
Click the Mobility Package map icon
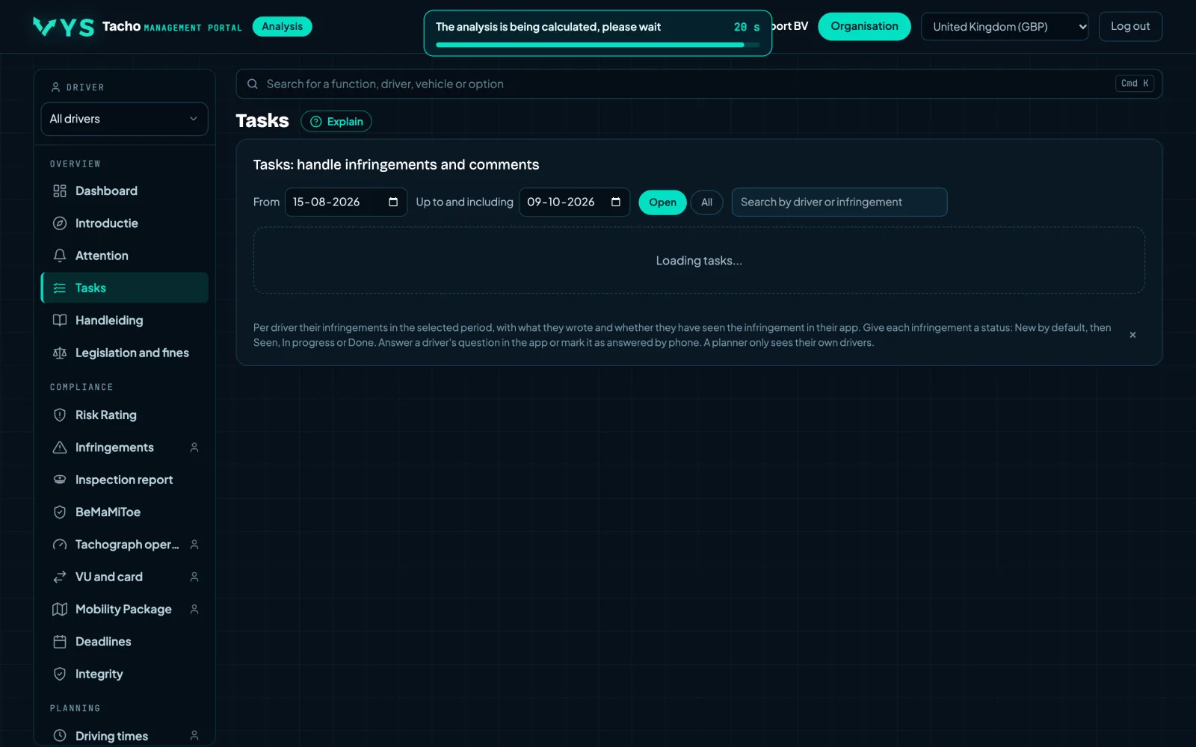tap(60, 610)
